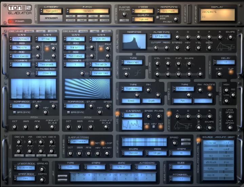Screen dimensions: 244x187
Task: Toggle the Feedback CLIP light
Action: point(231,72)
